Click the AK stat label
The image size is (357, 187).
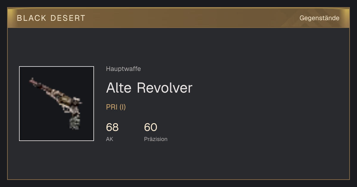click(109, 139)
